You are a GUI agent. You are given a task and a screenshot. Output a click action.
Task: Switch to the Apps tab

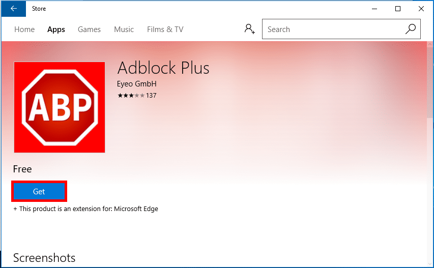click(x=56, y=29)
